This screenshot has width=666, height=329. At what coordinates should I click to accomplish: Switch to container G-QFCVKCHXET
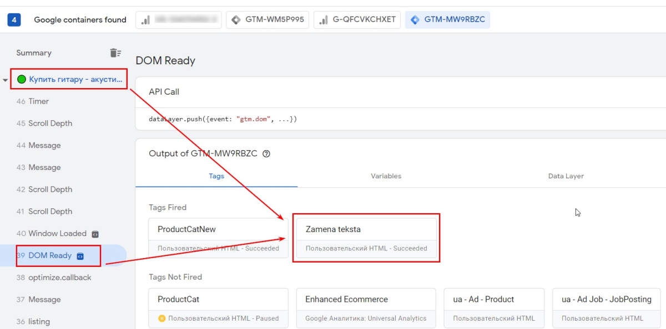tap(357, 20)
